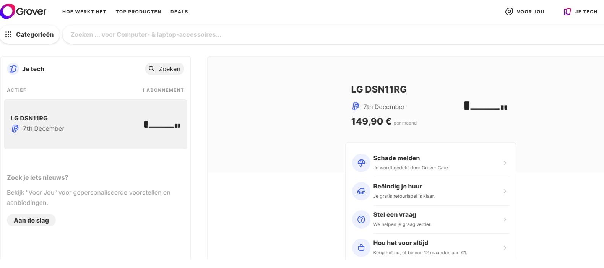This screenshot has height=268, width=604.
Task: Click the Zoek je iets nieuws? heading
Action: click(37, 177)
